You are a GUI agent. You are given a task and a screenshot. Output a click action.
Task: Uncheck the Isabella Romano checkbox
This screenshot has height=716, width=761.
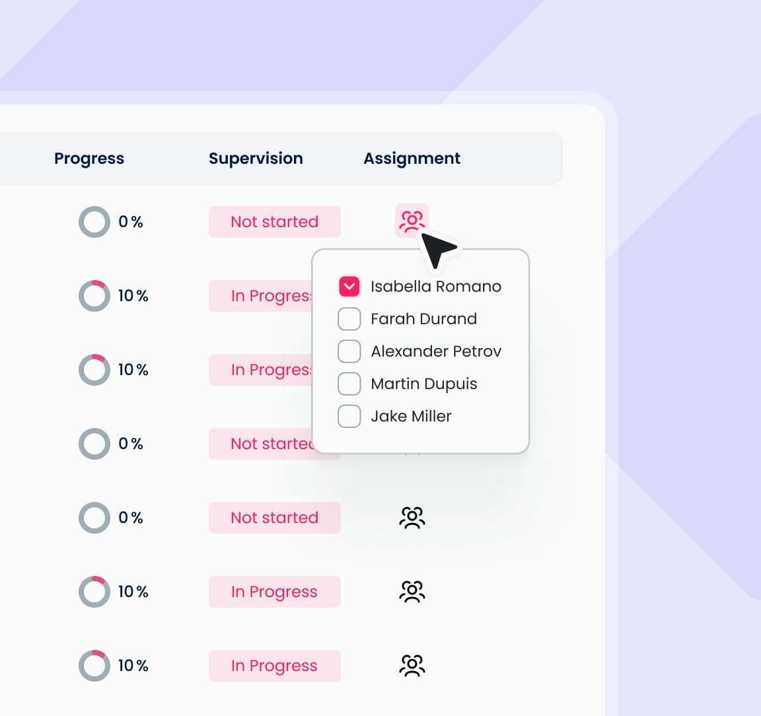349,286
